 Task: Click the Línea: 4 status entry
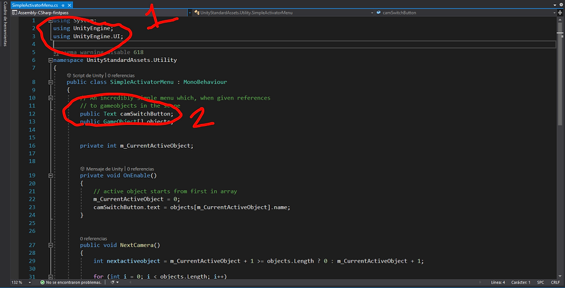click(498, 282)
